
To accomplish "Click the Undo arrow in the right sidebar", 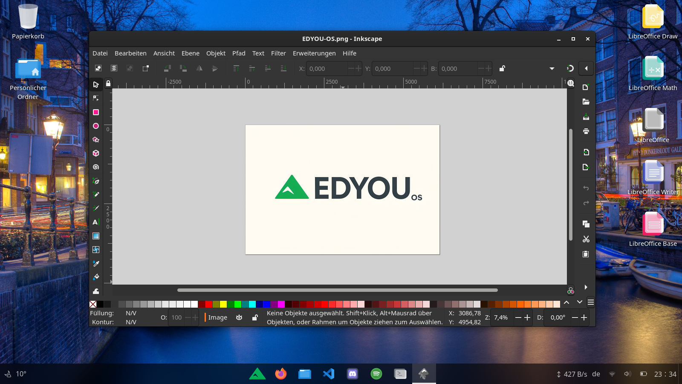I will pos(586,188).
